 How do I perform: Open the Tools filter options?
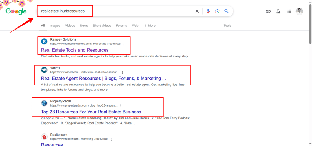pyautogui.click(x=227, y=26)
